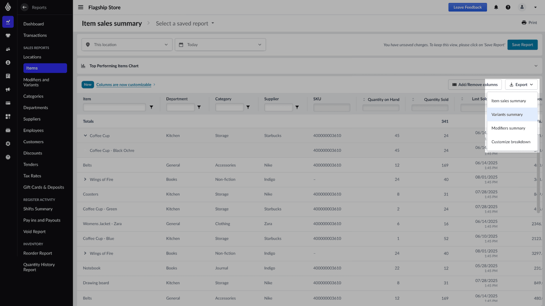This screenshot has height=306, width=545.
Task: Click the Leave Feedback button
Action: click(468, 7)
